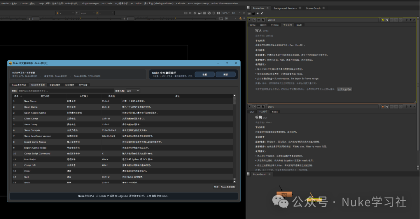Click the first column header with the sort arrow in translator table
Image resolution: width=420 pixels, height=219 pixels.
point(18,96)
